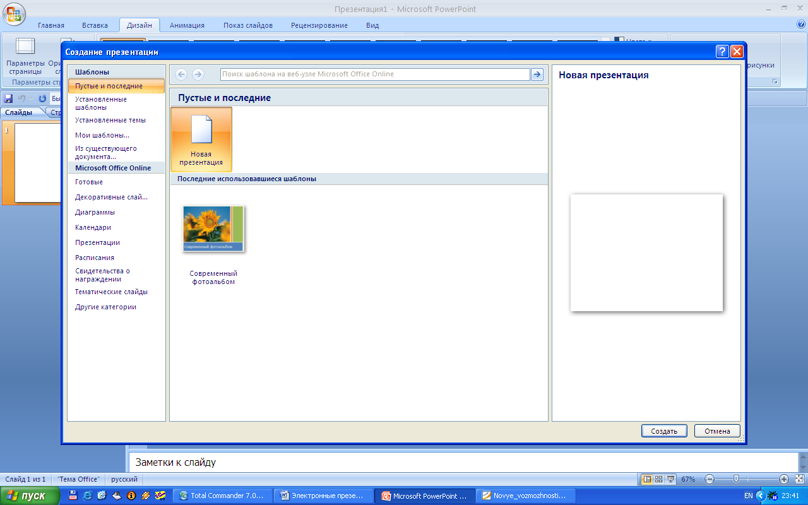
Task: Click the Microsoft PowerPoint taskbar button
Action: (x=425, y=496)
